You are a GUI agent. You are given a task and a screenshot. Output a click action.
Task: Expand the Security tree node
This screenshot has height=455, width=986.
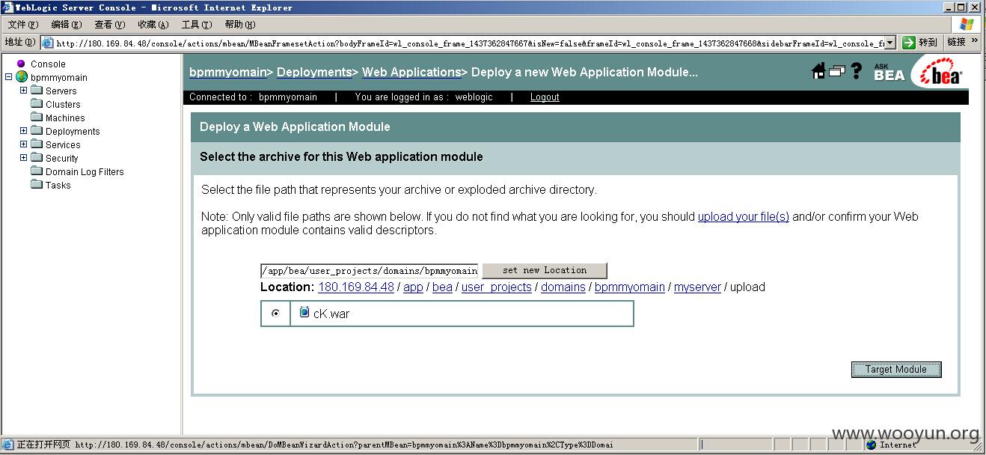click(23, 158)
